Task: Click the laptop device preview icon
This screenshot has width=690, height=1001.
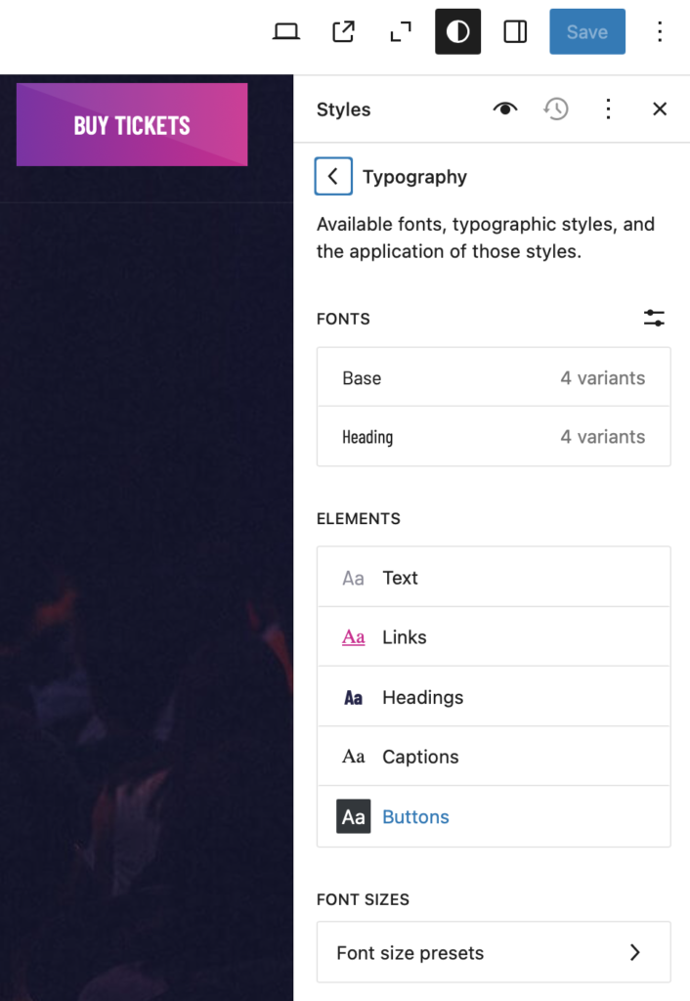Action: click(286, 31)
